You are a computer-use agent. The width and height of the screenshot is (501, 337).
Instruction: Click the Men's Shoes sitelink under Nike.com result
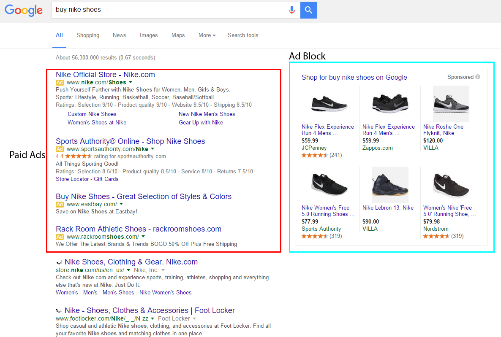tap(118, 293)
